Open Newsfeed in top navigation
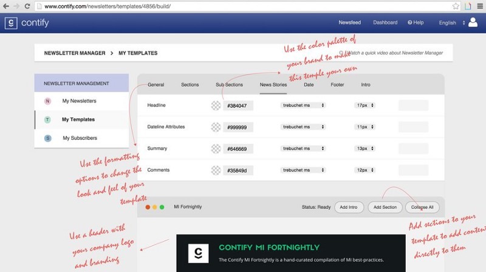The height and width of the screenshot is (272, 486). pos(350,22)
